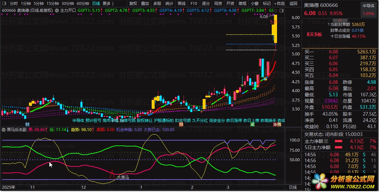
Task: Click the 2025年 timeline label
Action: [x=9, y=187]
